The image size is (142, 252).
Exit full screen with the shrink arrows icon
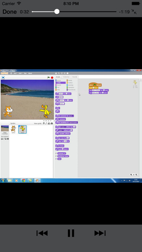pyautogui.click(x=134, y=12)
